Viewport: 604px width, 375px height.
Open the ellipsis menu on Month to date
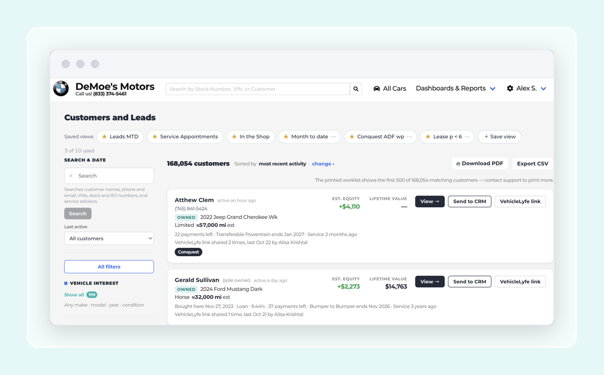click(334, 137)
